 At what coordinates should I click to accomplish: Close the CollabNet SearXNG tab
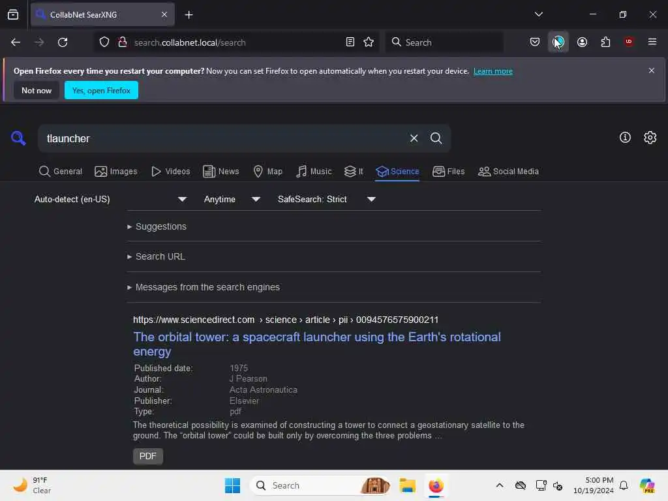click(164, 15)
